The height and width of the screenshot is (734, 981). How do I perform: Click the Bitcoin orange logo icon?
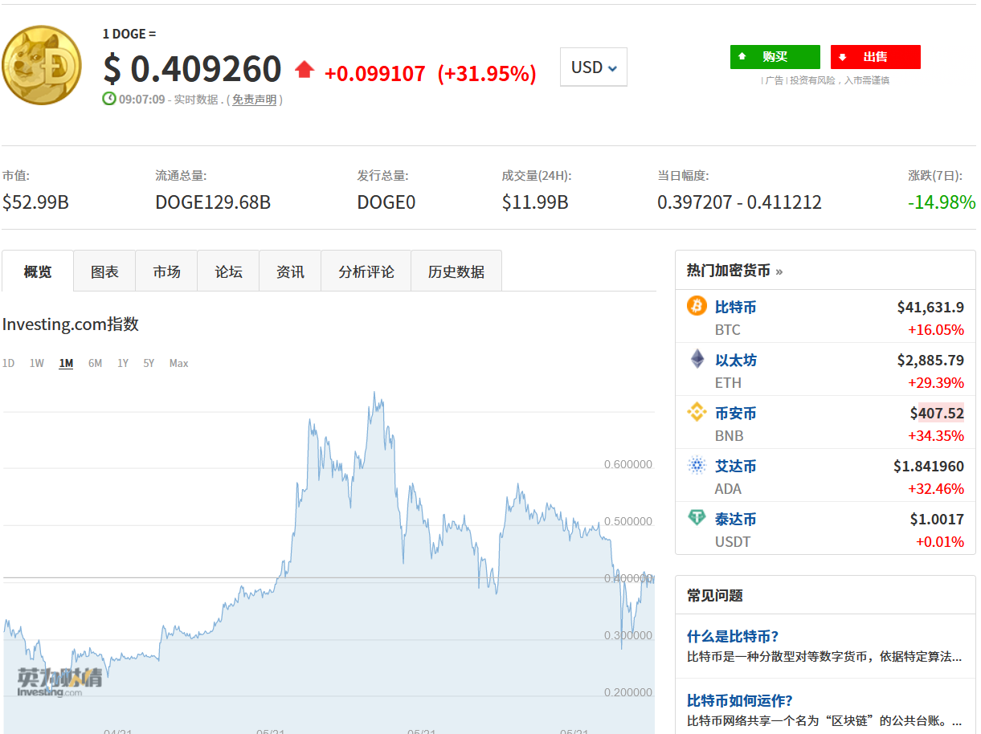(697, 306)
